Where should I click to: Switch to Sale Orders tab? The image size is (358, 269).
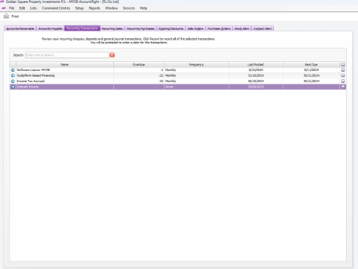pos(195,28)
